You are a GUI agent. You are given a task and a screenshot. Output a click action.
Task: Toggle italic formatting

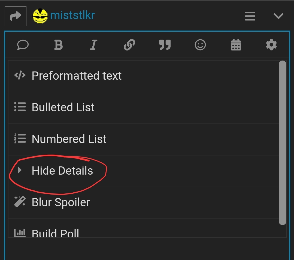click(x=93, y=45)
